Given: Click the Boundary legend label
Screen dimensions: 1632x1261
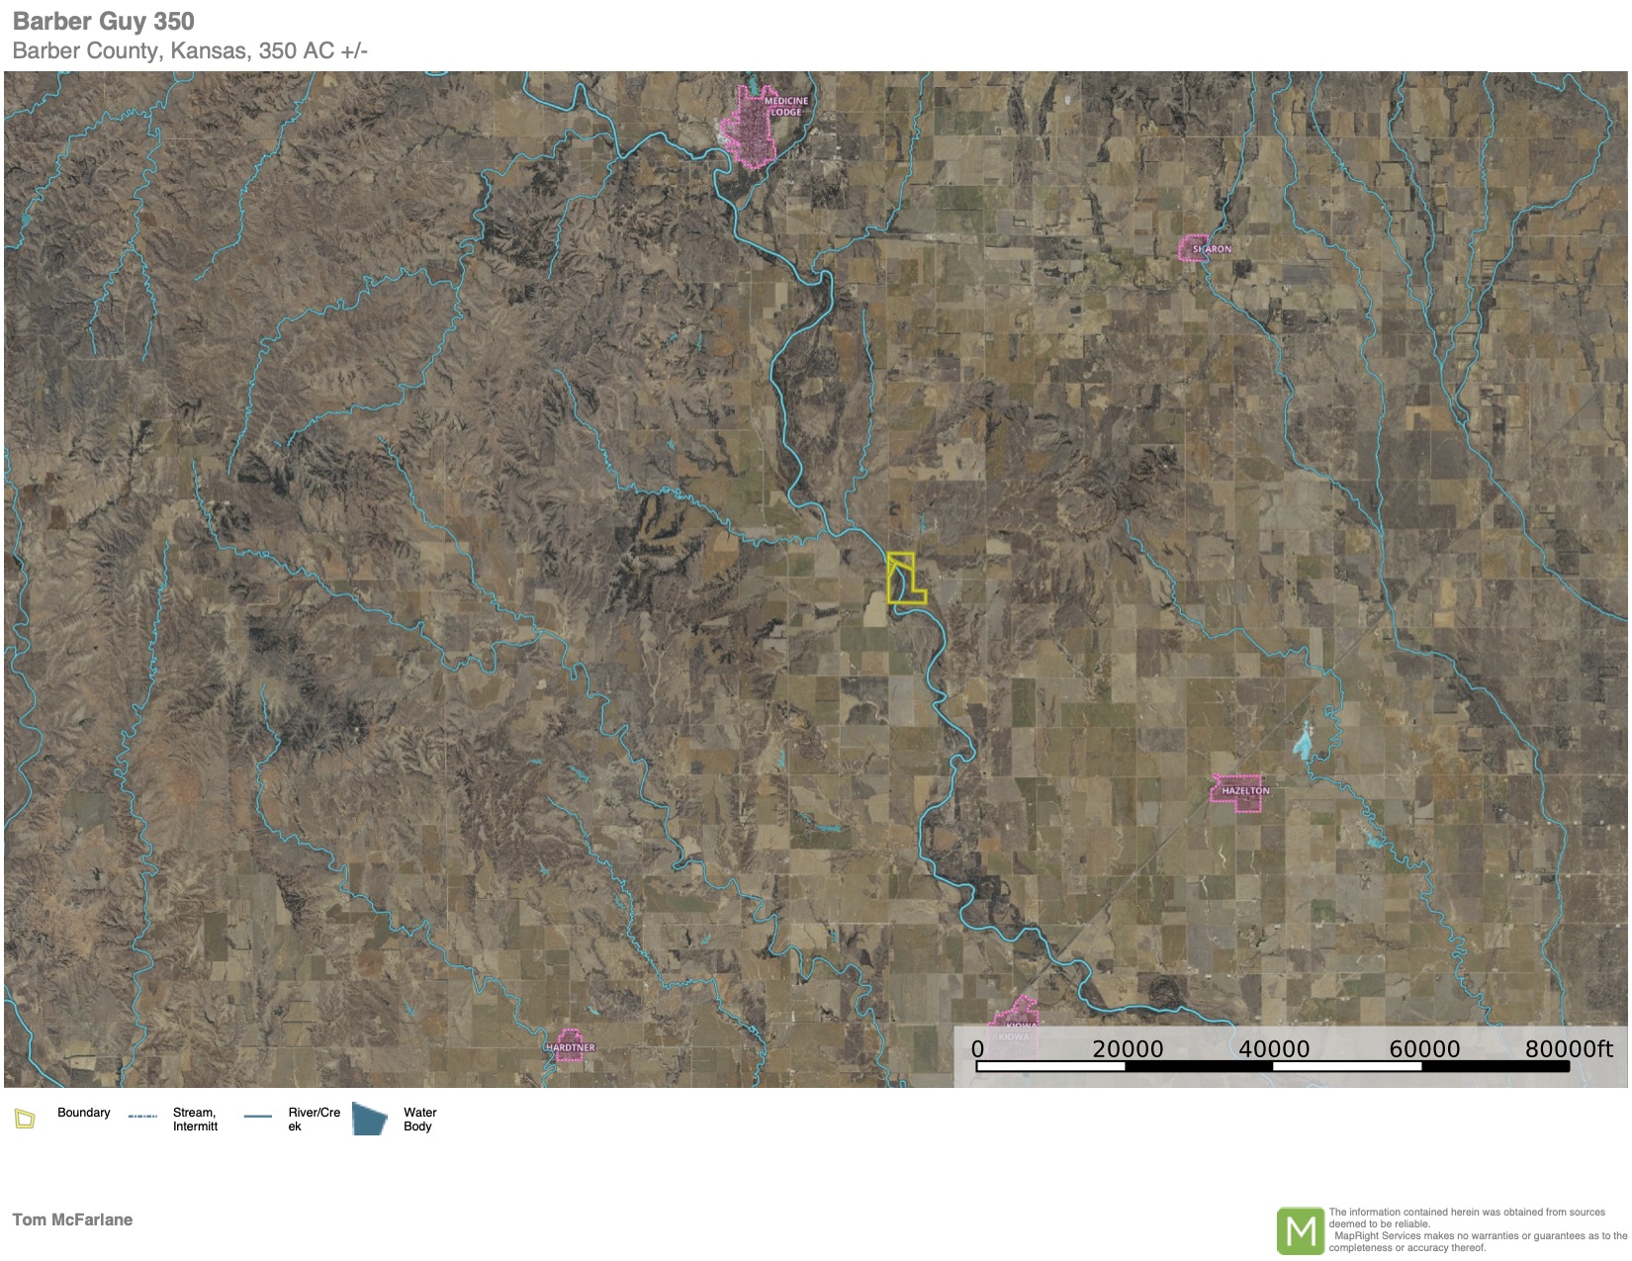Looking at the screenshot, I should point(84,1113).
